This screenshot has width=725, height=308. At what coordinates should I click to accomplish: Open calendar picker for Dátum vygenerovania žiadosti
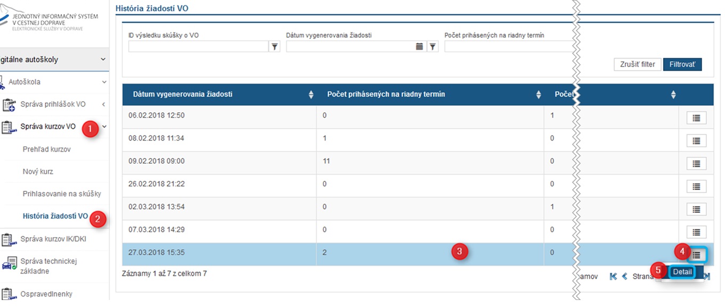coord(420,47)
